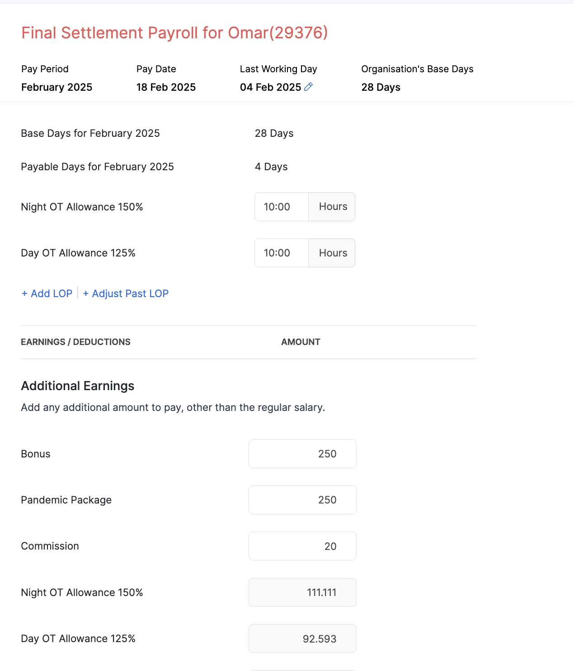Click the AMOUNT column header
This screenshot has width=574, height=671.
pos(301,342)
